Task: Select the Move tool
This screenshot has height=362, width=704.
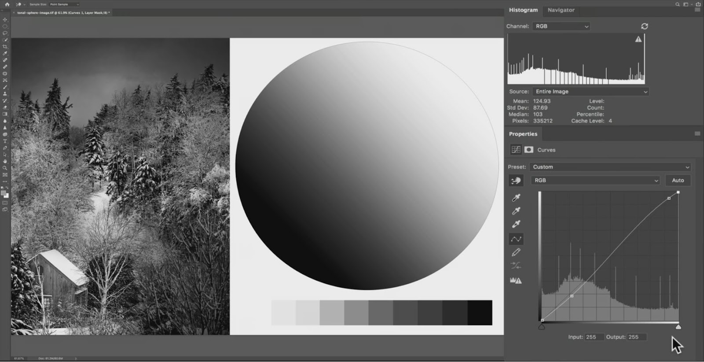Action: pyautogui.click(x=5, y=19)
